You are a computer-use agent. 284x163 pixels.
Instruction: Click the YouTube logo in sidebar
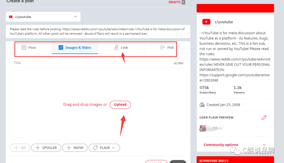pyautogui.click(x=206, y=22)
